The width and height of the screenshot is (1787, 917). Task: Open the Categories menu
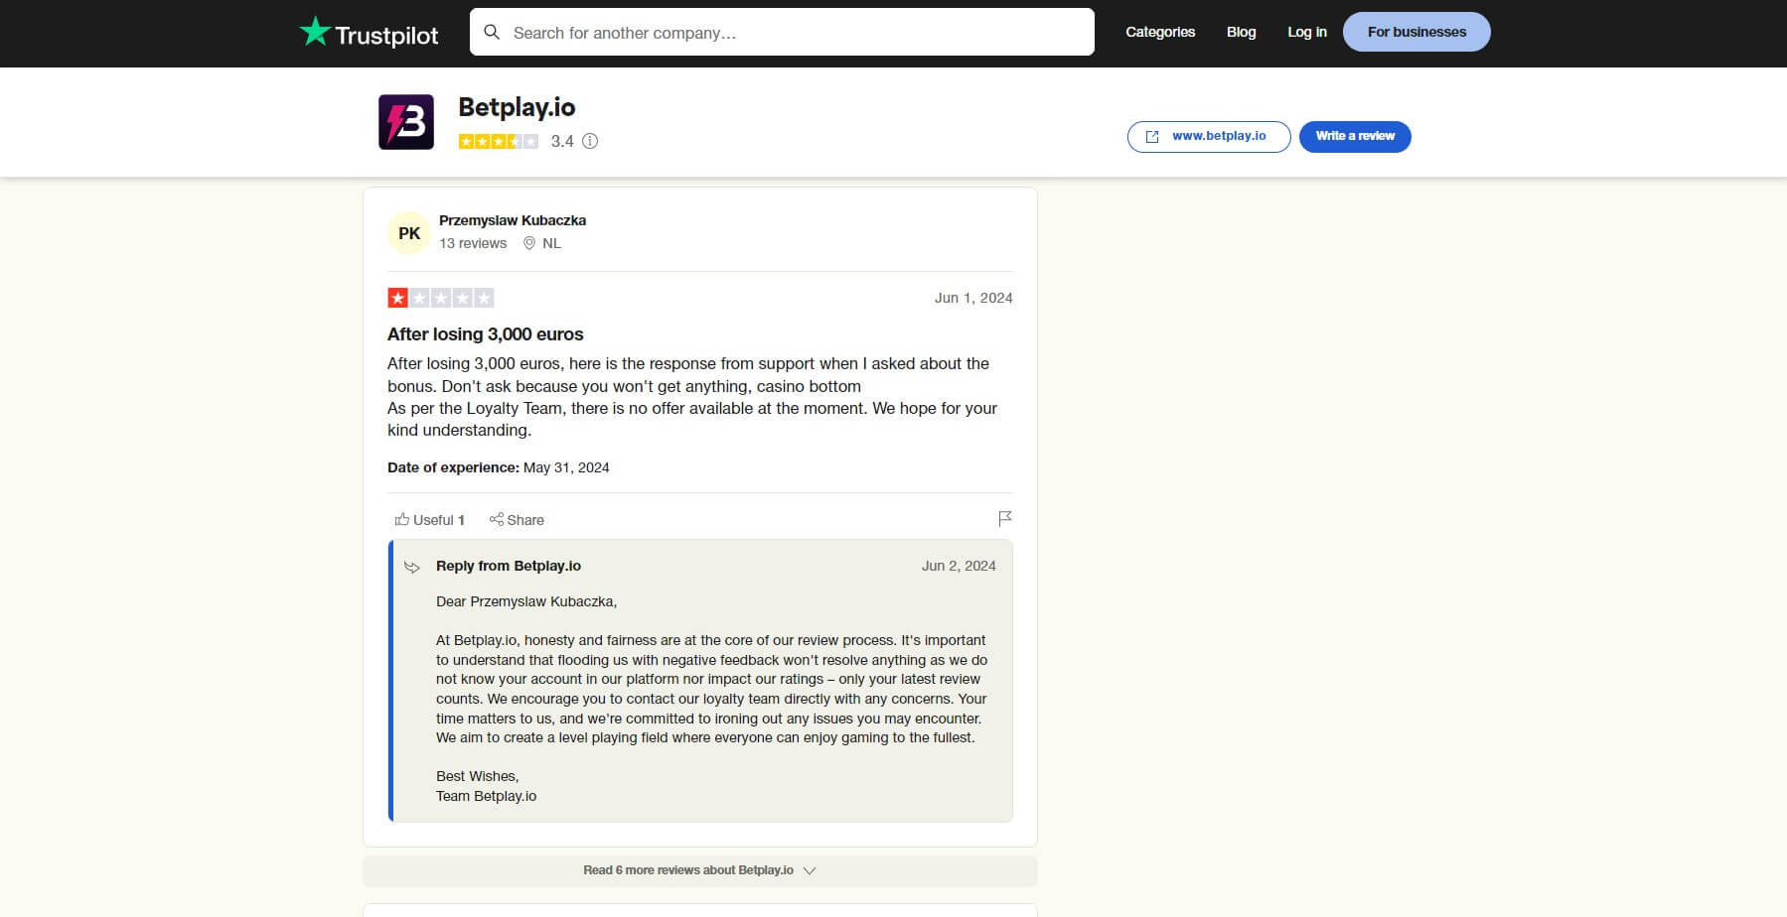1159,32
